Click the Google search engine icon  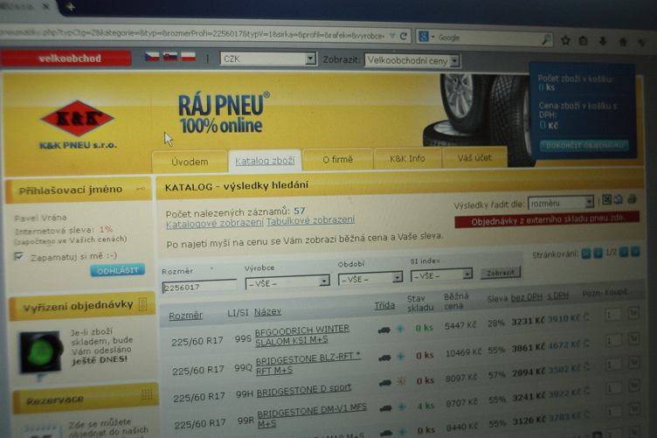tap(423, 37)
